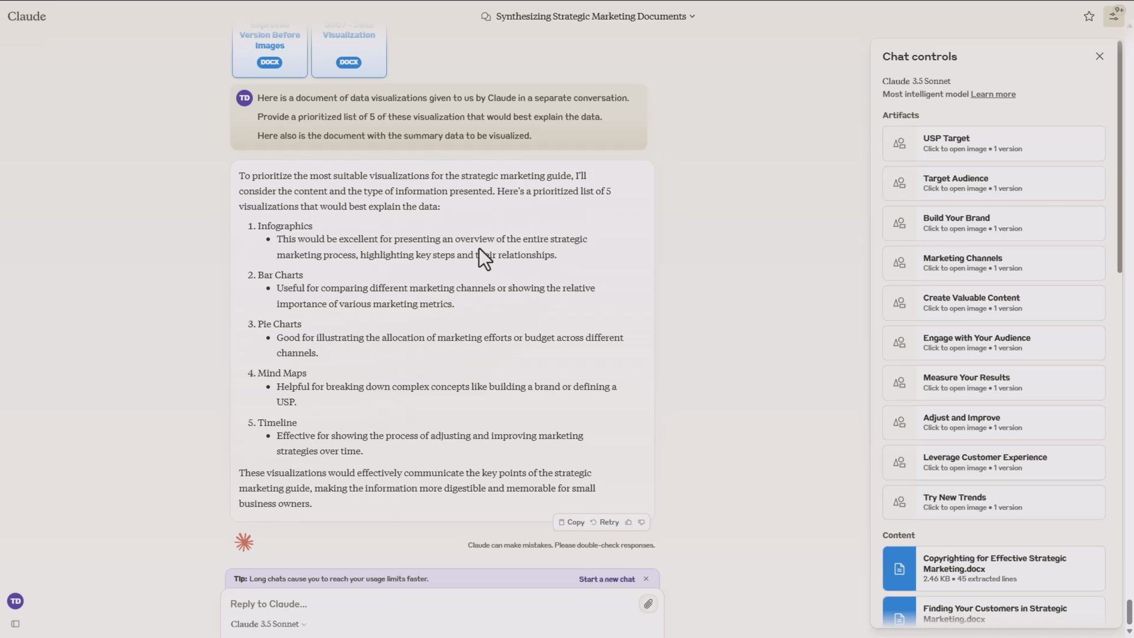Image resolution: width=1134 pixels, height=638 pixels.
Task: Copy the response text
Action: (x=571, y=522)
